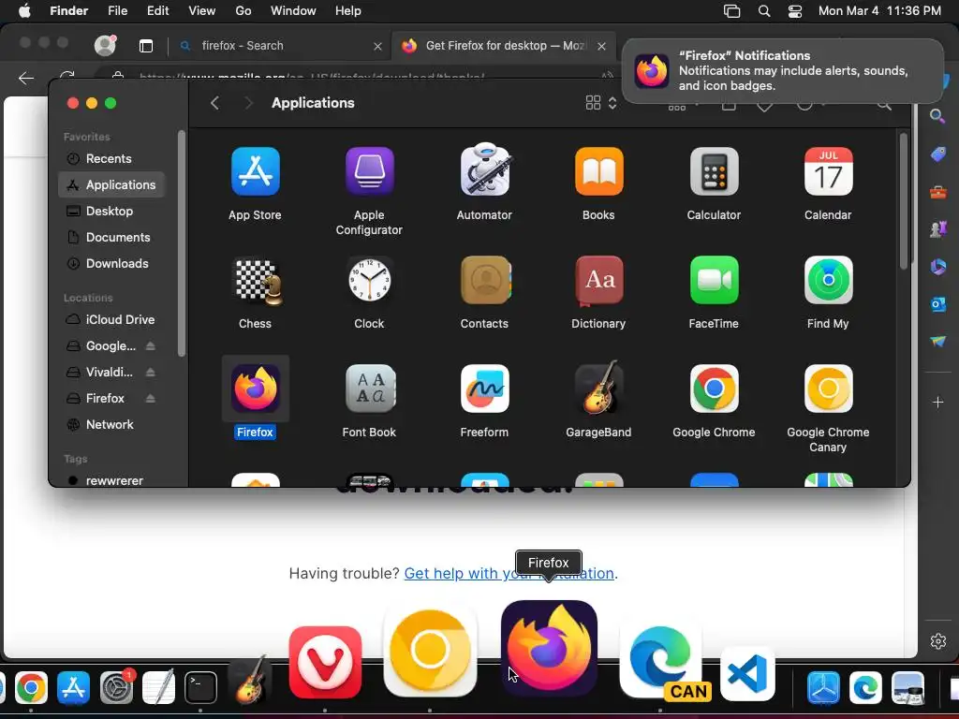Close the firefox - Search tab

[x=377, y=47]
